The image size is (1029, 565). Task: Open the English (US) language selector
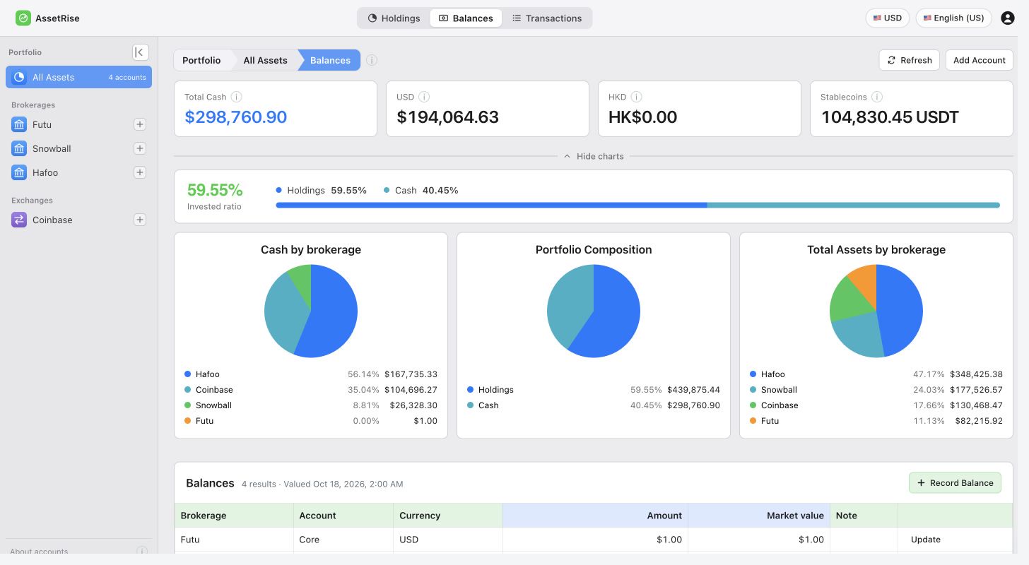pos(953,18)
